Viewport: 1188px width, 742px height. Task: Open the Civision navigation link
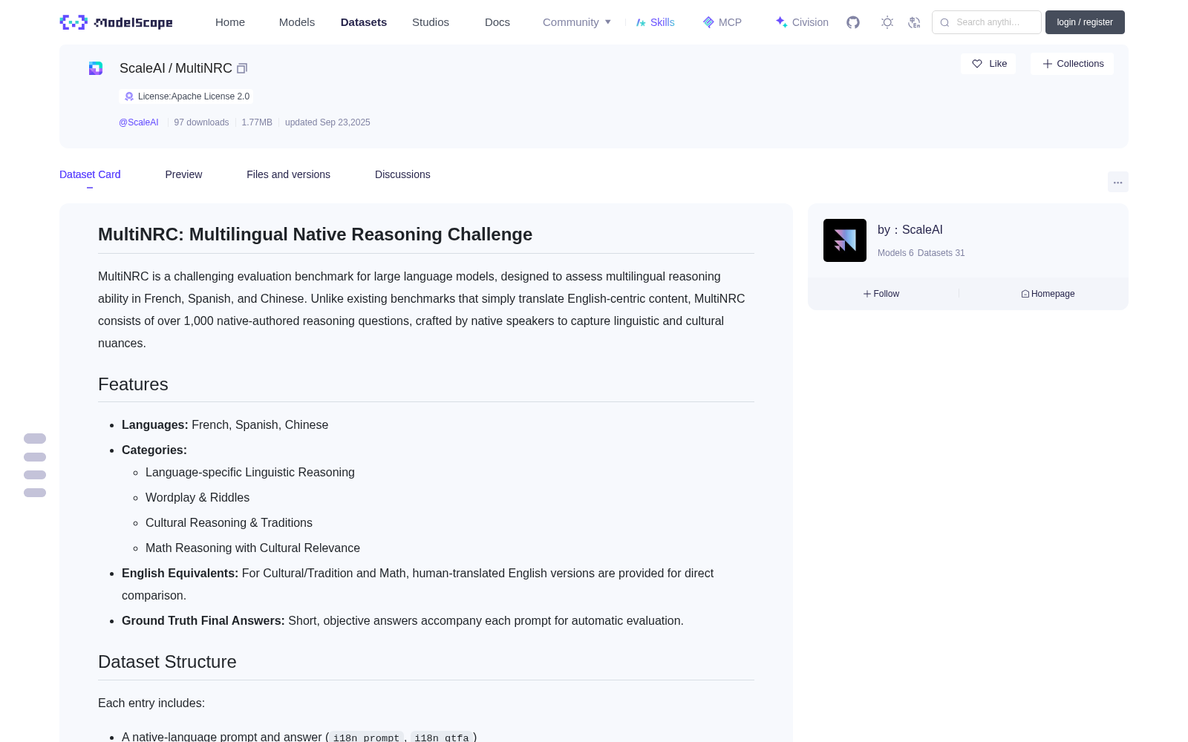pos(802,22)
